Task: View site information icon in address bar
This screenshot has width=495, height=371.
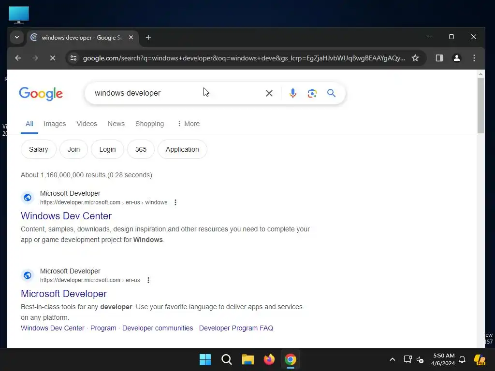Action: pos(73,58)
